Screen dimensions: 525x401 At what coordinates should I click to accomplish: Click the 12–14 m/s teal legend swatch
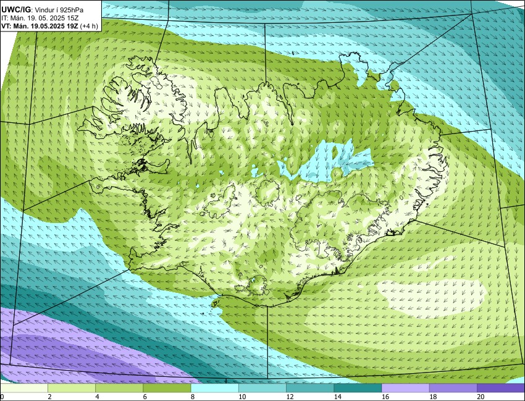coord(310,388)
